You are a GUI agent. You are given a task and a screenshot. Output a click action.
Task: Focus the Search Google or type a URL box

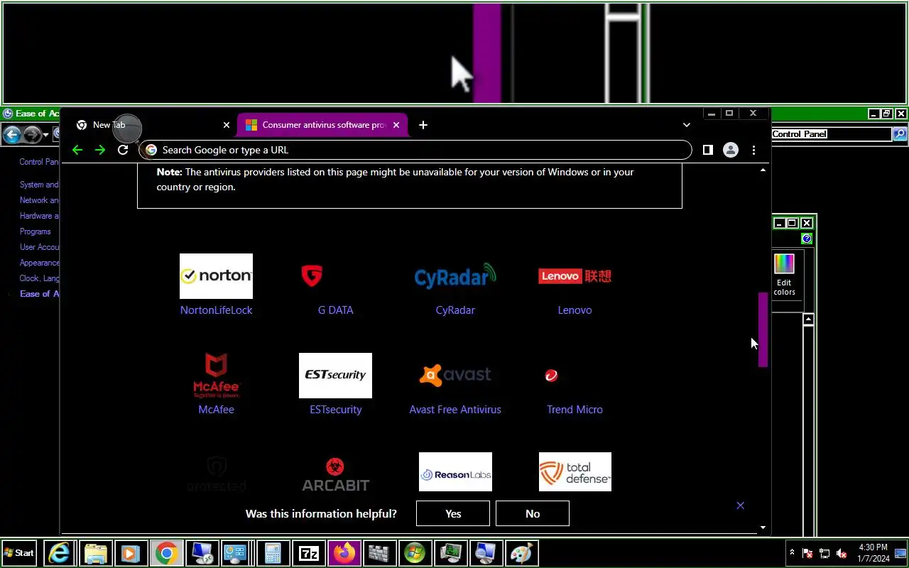point(415,150)
